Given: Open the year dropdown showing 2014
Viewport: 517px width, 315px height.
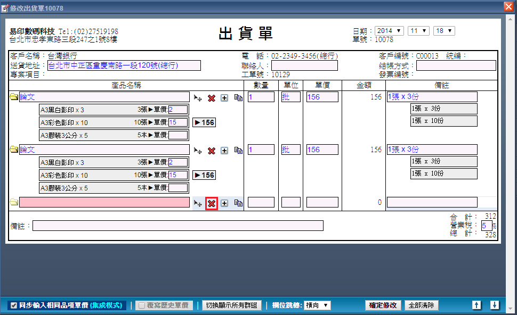Looking at the screenshot, I should point(389,31).
